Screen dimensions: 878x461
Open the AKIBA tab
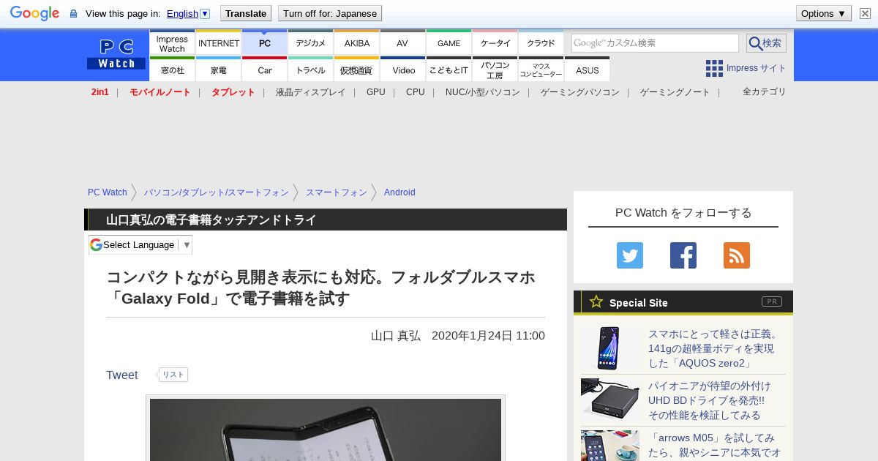(x=357, y=43)
